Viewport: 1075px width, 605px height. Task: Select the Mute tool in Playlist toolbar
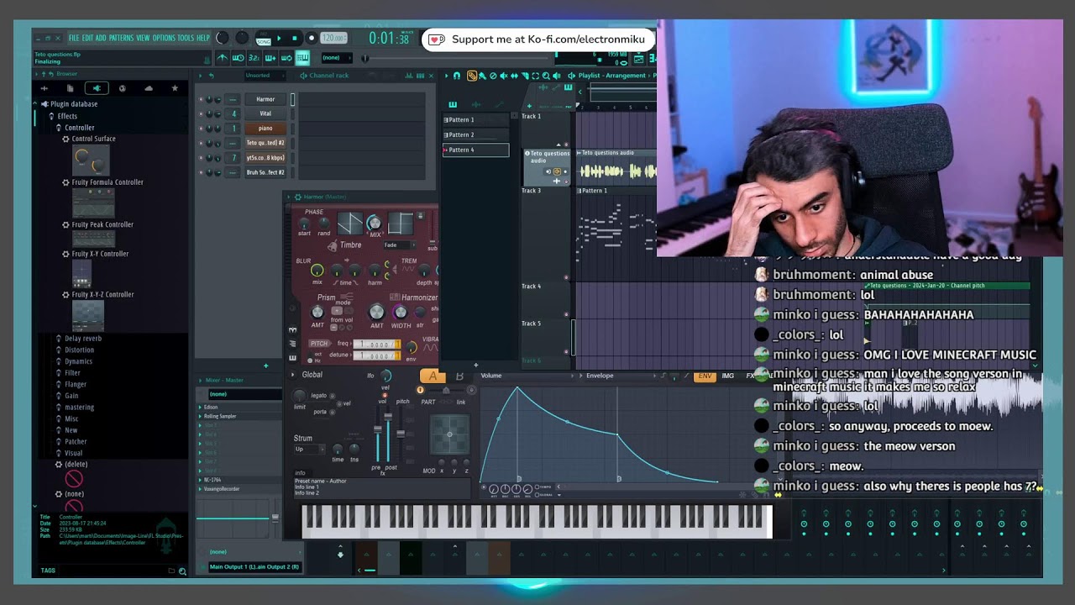[503, 76]
